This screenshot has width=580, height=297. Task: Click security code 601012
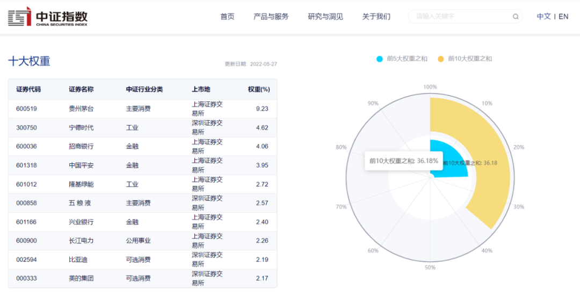[27, 184]
